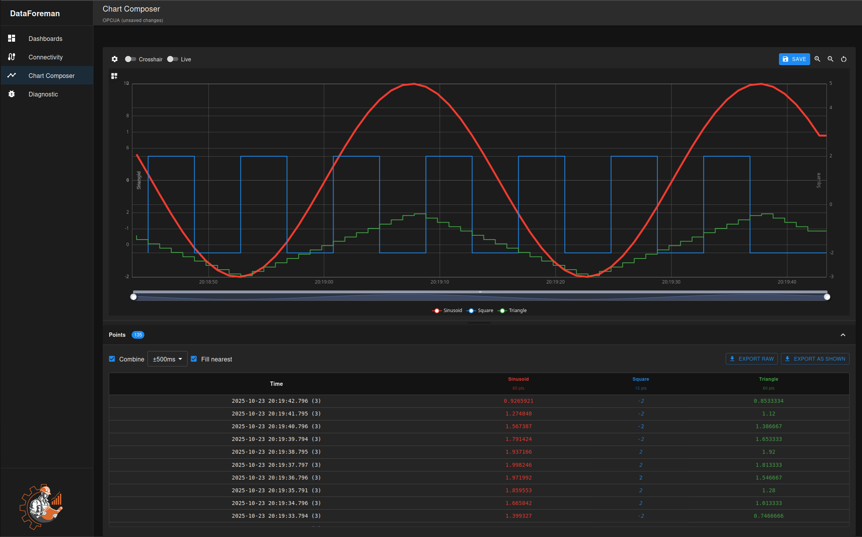Click the add widget icon on the chart

pyautogui.click(x=114, y=76)
